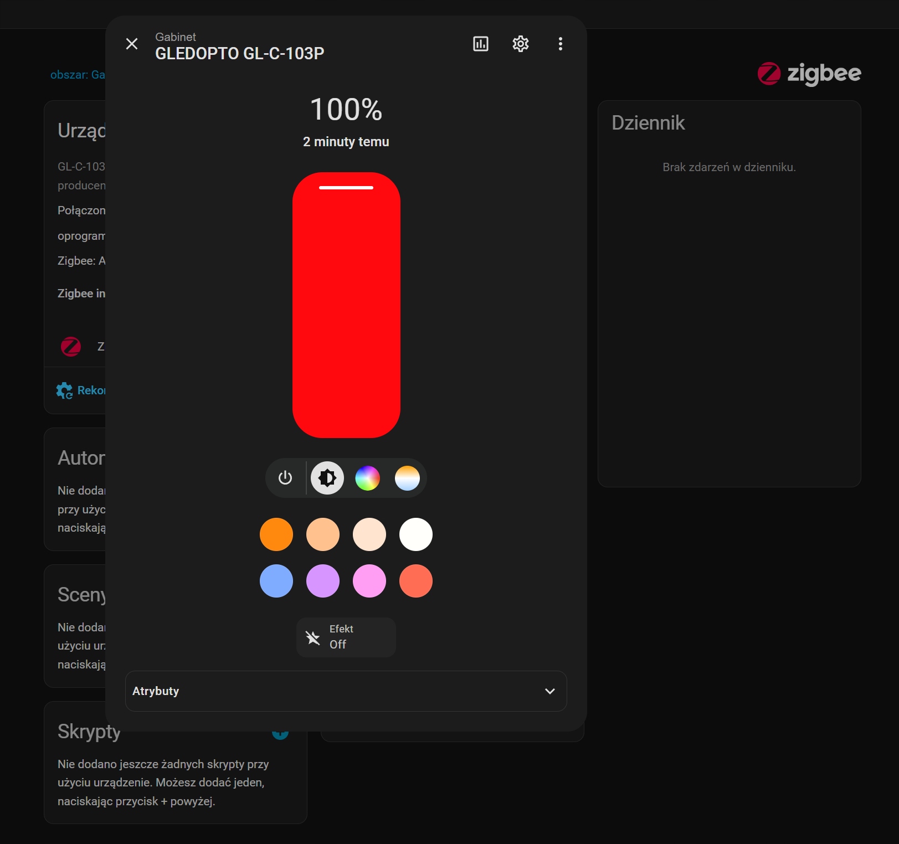899x844 pixels.
Task: Pick the pink favorite color
Action: pyautogui.click(x=369, y=581)
